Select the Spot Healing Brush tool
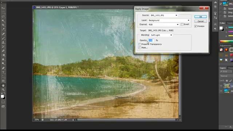This screenshot has width=233, height=131. (3, 34)
